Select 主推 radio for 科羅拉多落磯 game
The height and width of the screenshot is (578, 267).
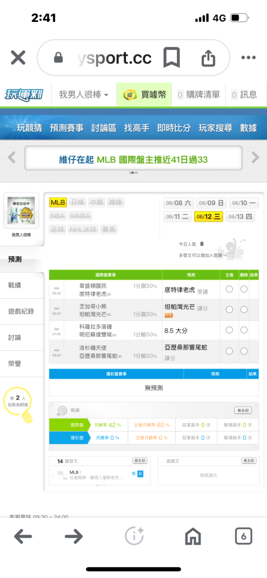[229, 330]
